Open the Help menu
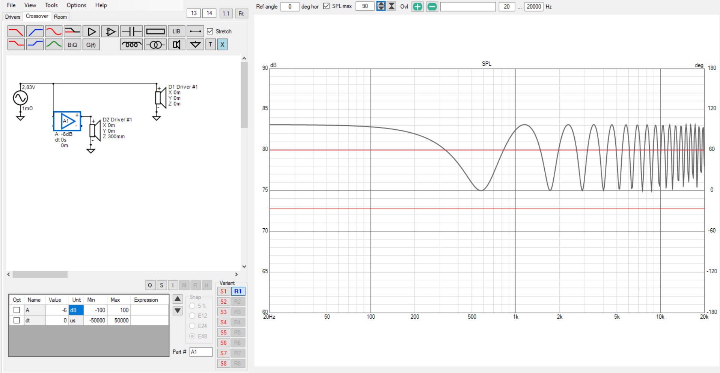The height and width of the screenshot is (373, 720). pos(101,5)
